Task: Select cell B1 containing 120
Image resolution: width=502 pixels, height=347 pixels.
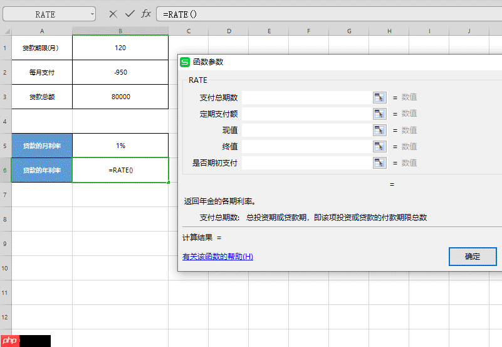Action: coord(120,48)
